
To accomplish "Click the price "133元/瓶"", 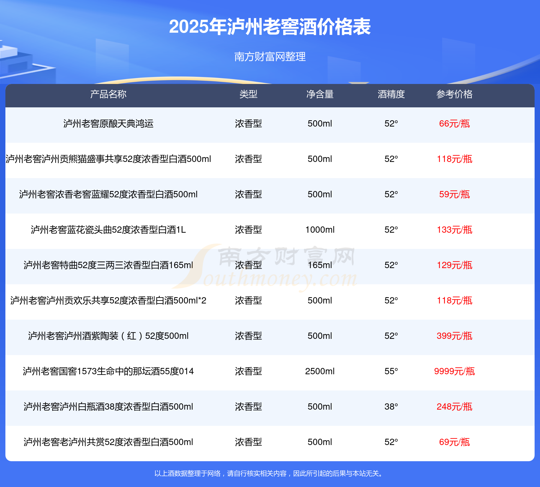I will 454,230.
